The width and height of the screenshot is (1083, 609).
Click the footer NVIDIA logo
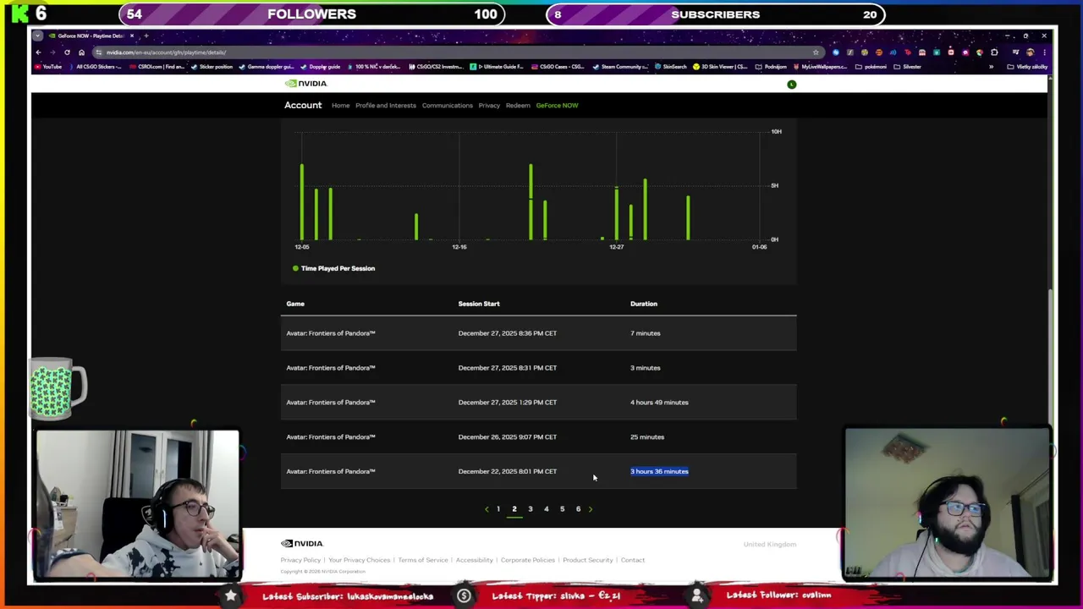point(302,544)
